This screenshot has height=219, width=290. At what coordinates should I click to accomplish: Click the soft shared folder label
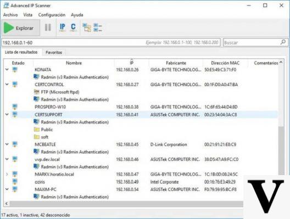(x=44, y=137)
